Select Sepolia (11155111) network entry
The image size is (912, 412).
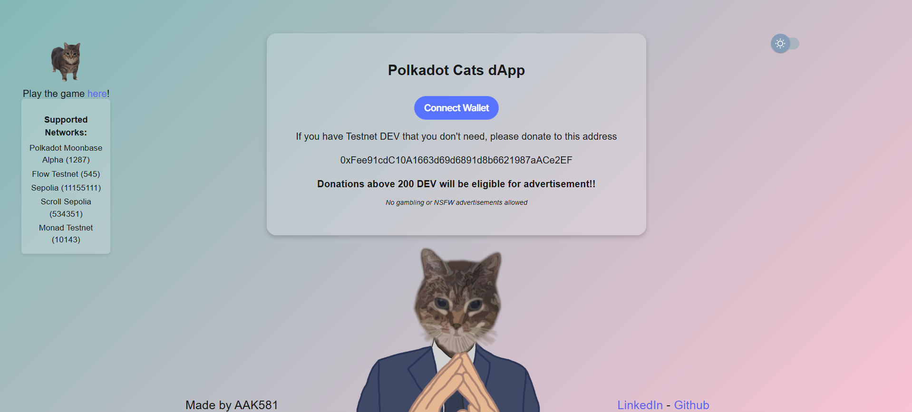(66, 188)
